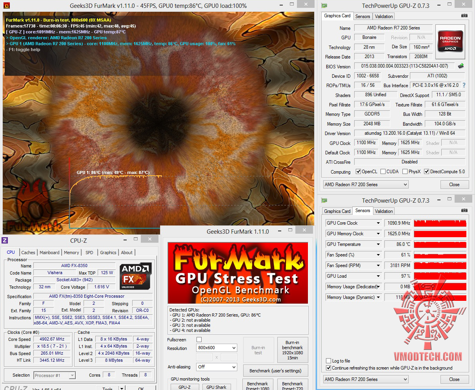Viewport: 475px width, 390px height.
Task: Open the Graphics tab in CPU-Z
Action: pos(108,253)
